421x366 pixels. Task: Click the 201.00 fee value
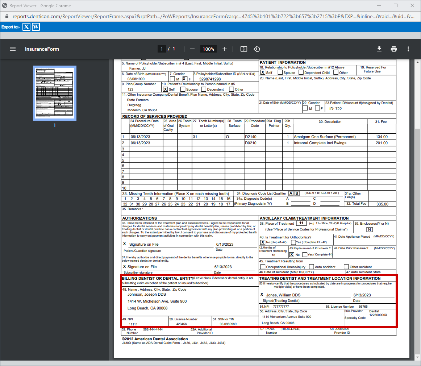pyautogui.click(x=382, y=143)
